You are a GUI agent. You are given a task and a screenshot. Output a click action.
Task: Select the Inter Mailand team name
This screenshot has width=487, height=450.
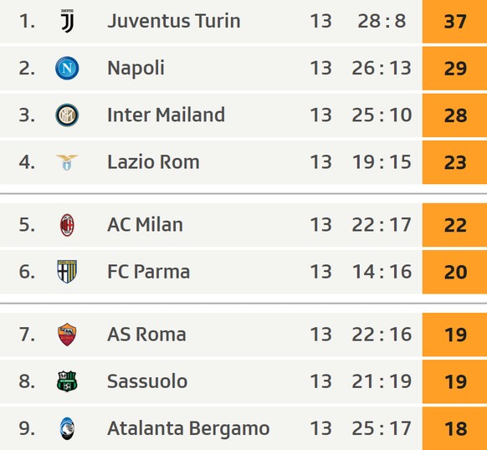pos(166,115)
